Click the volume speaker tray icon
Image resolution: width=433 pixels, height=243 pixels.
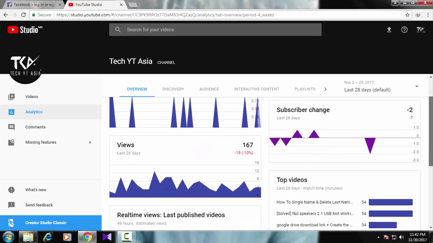tap(402, 237)
